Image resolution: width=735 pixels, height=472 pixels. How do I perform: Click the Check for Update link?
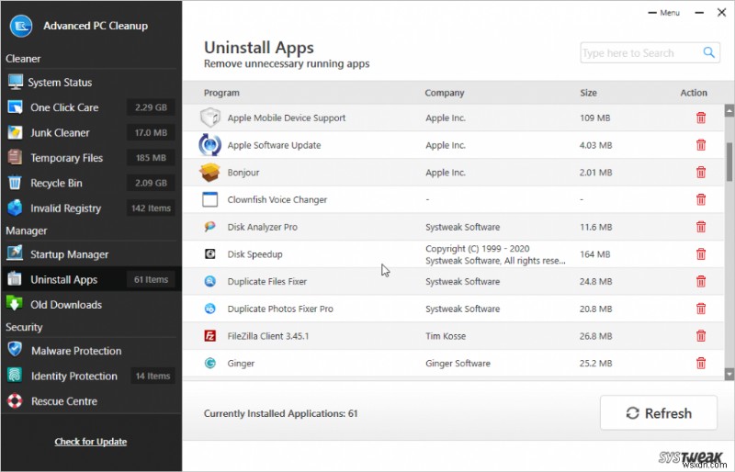90,442
